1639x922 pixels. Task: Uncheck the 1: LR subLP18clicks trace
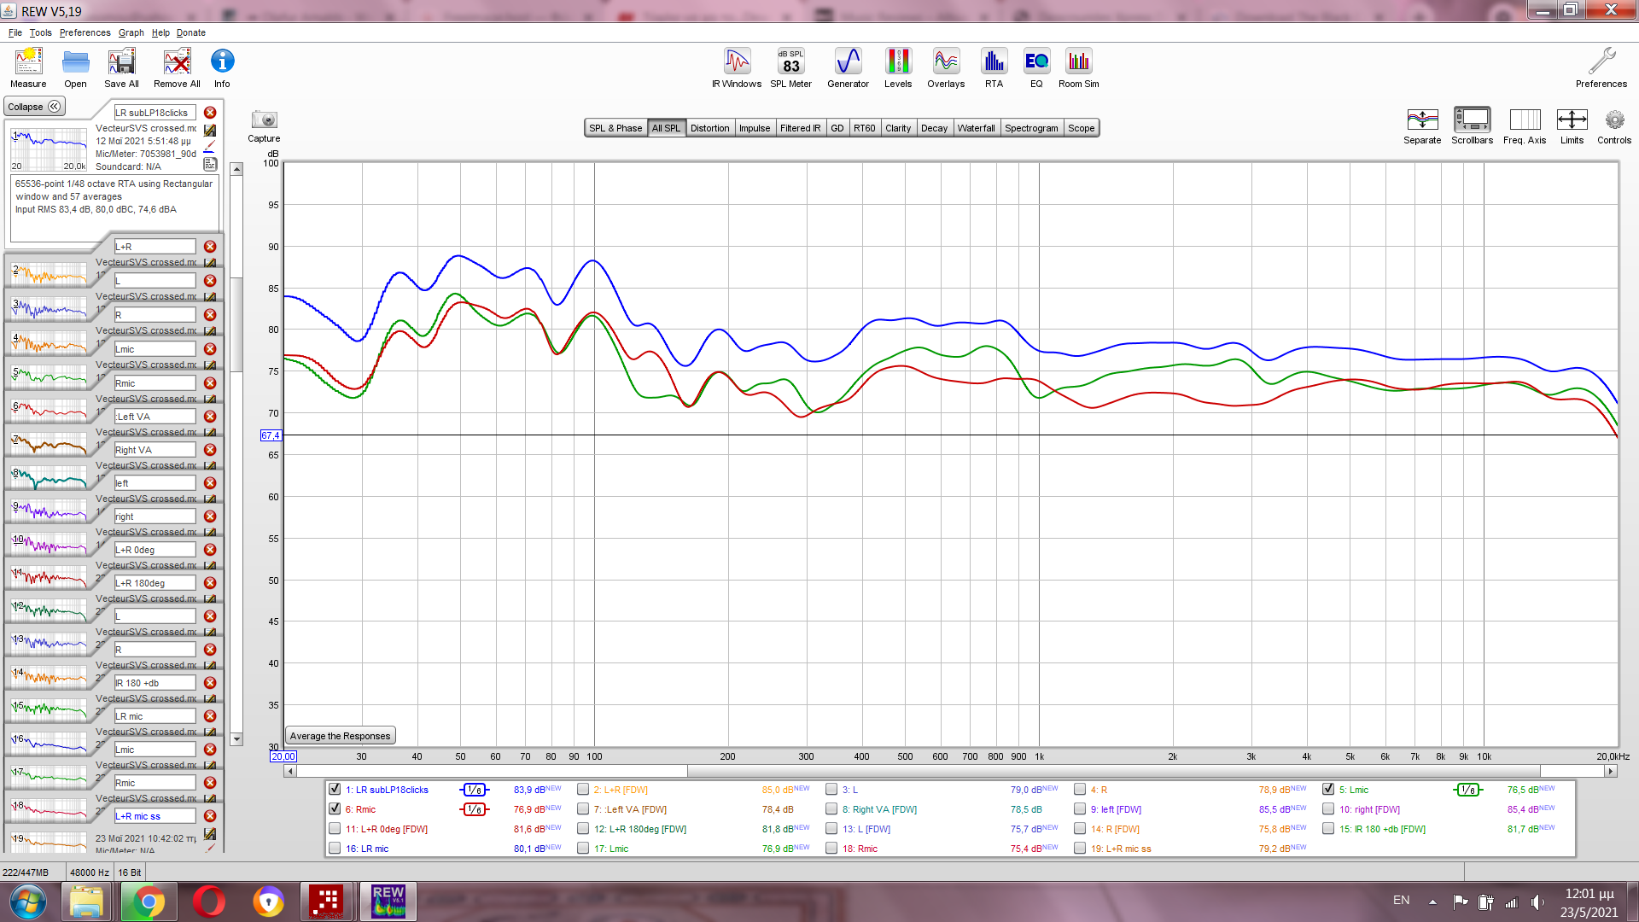click(335, 790)
